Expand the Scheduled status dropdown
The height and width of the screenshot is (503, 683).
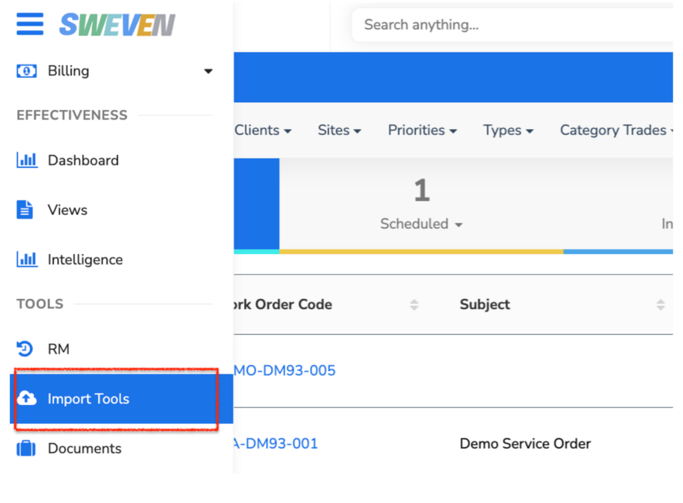pyautogui.click(x=422, y=224)
